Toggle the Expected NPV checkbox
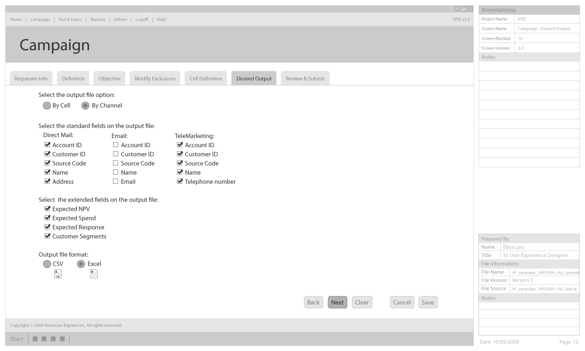 click(47, 209)
